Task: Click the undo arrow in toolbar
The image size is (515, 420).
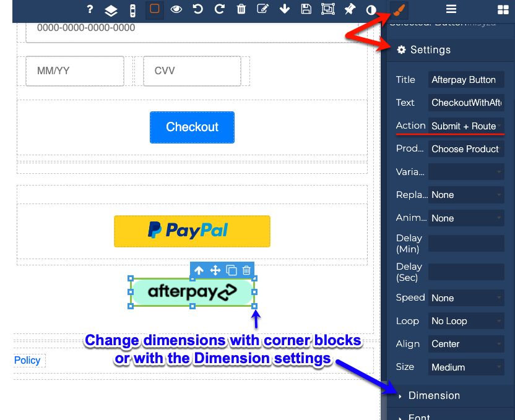Action: coord(197,9)
